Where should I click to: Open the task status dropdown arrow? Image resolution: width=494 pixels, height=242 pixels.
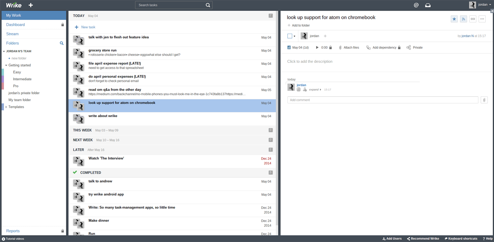294,37
